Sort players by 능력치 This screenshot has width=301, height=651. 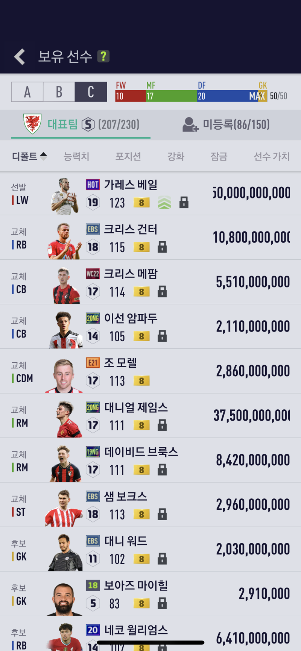click(76, 156)
